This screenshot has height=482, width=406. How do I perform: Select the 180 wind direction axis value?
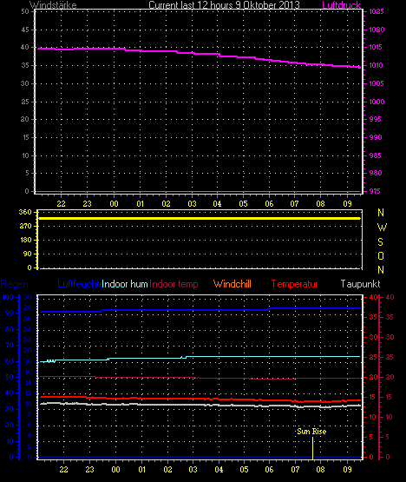click(26, 240)
